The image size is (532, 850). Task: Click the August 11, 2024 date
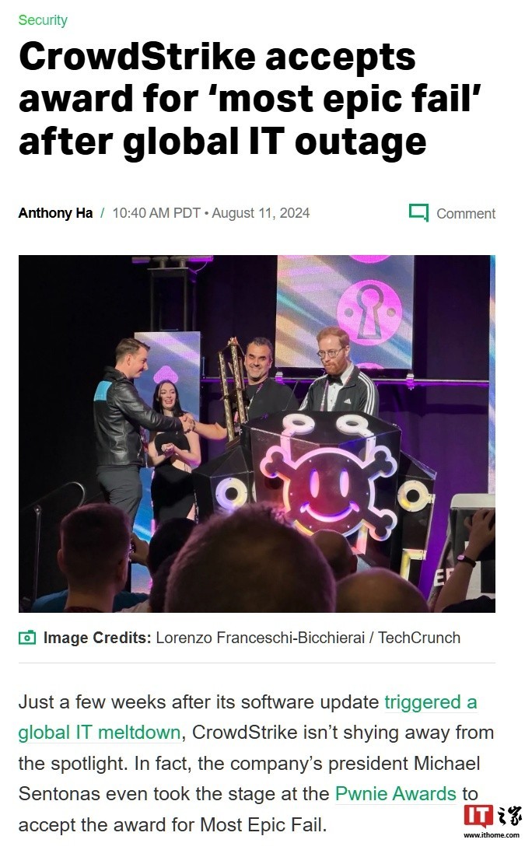point(261,213)
